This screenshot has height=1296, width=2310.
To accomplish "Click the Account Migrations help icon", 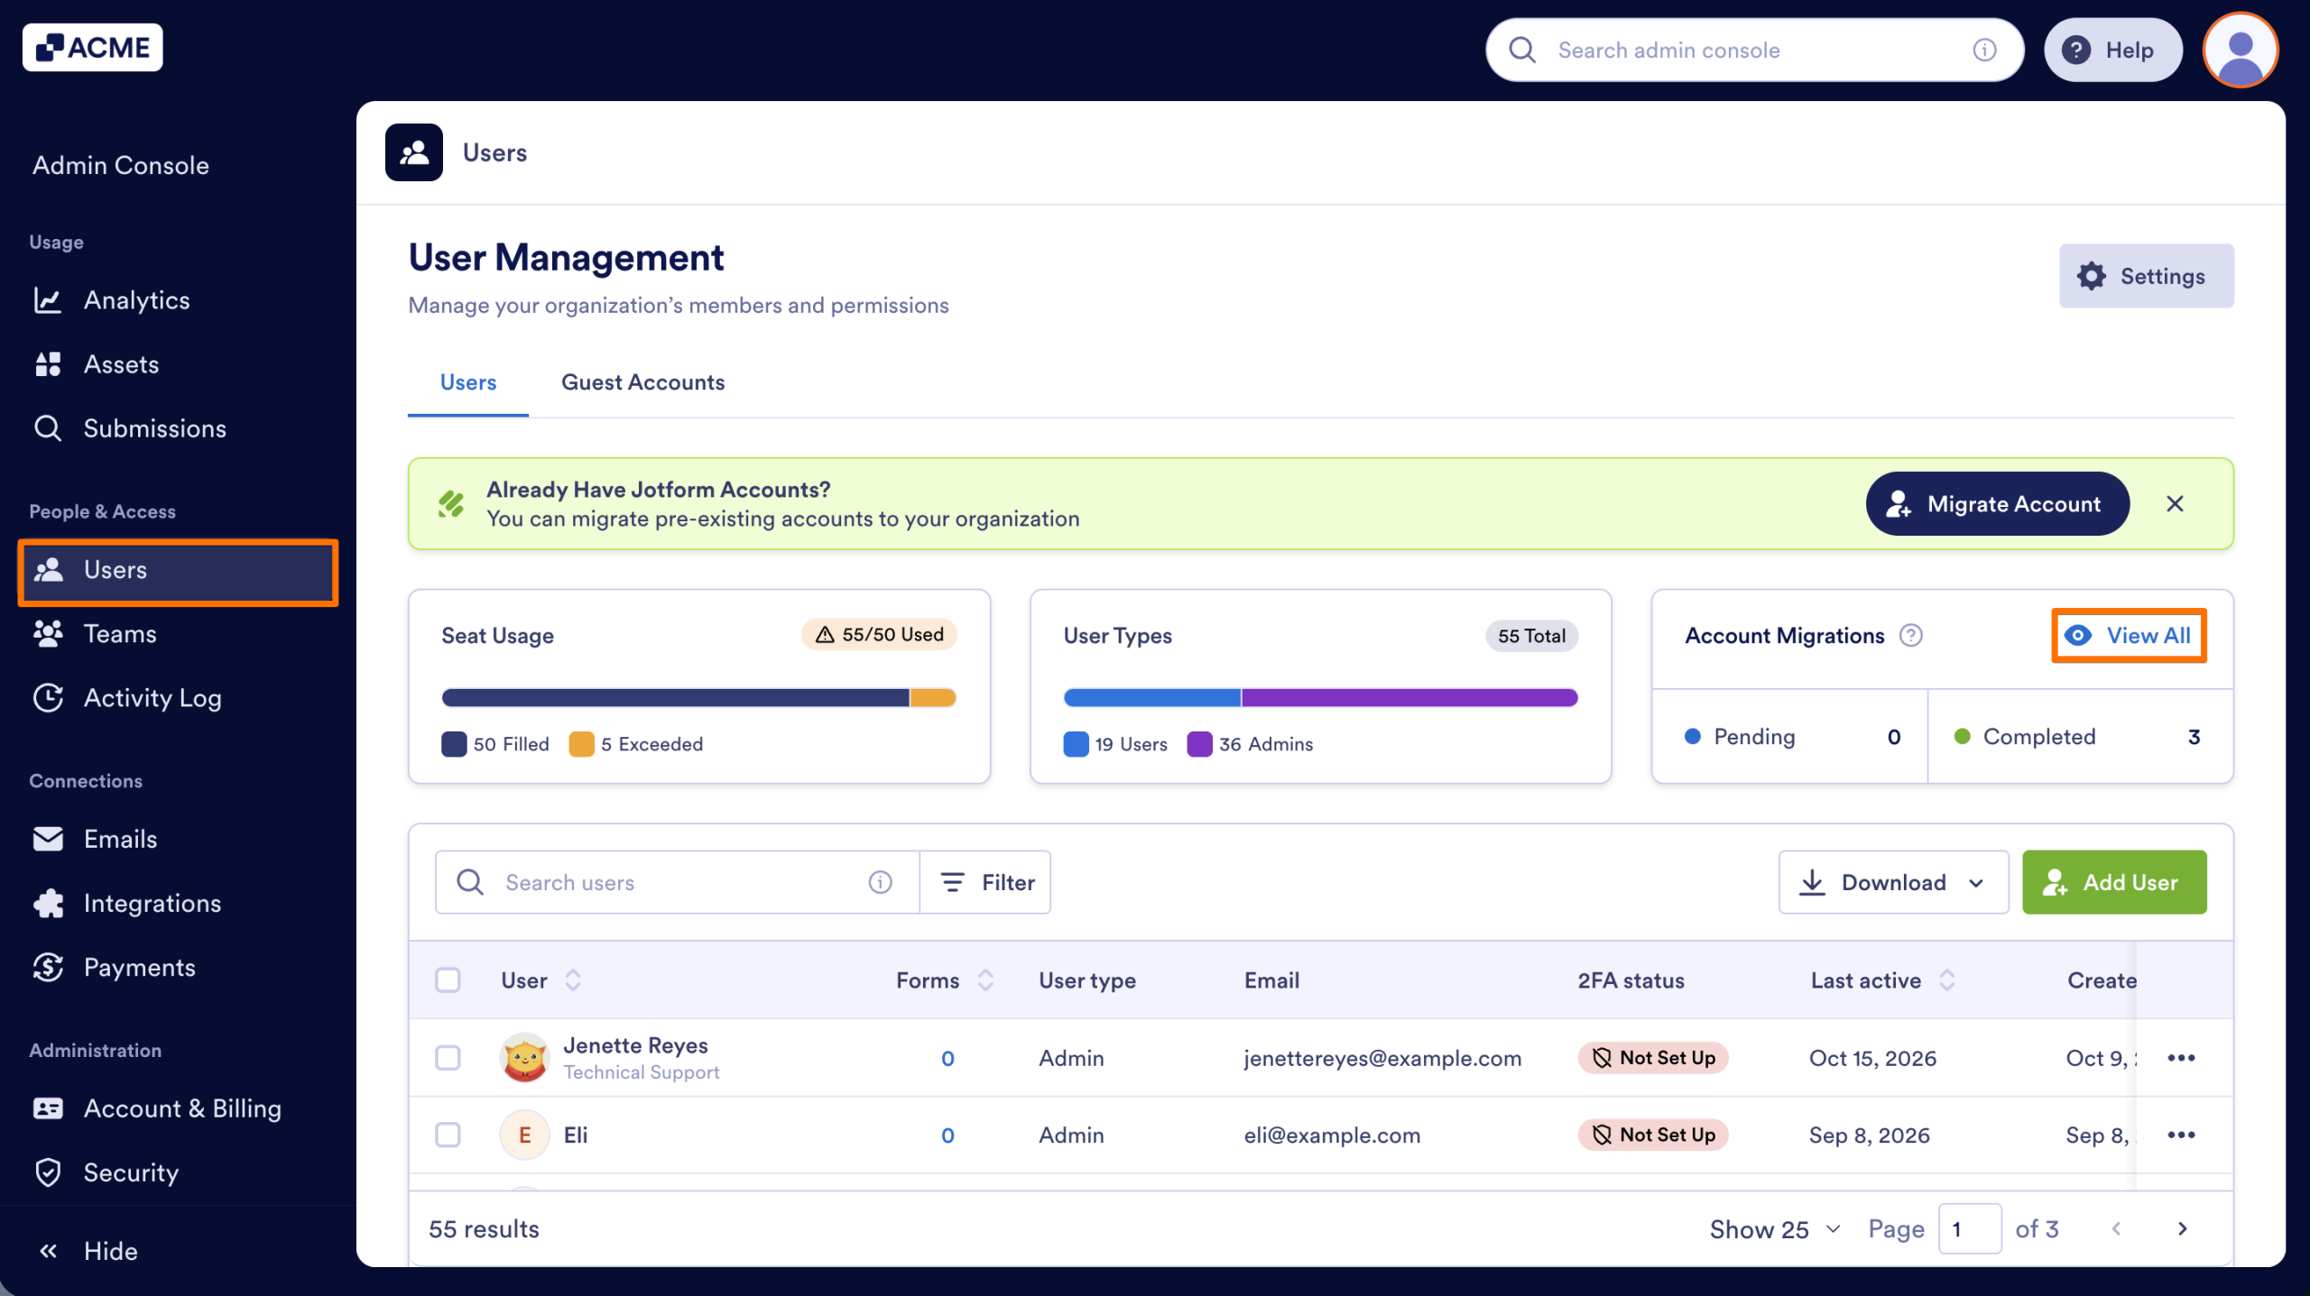I will pyautogui.click(x=1910, y=636).
